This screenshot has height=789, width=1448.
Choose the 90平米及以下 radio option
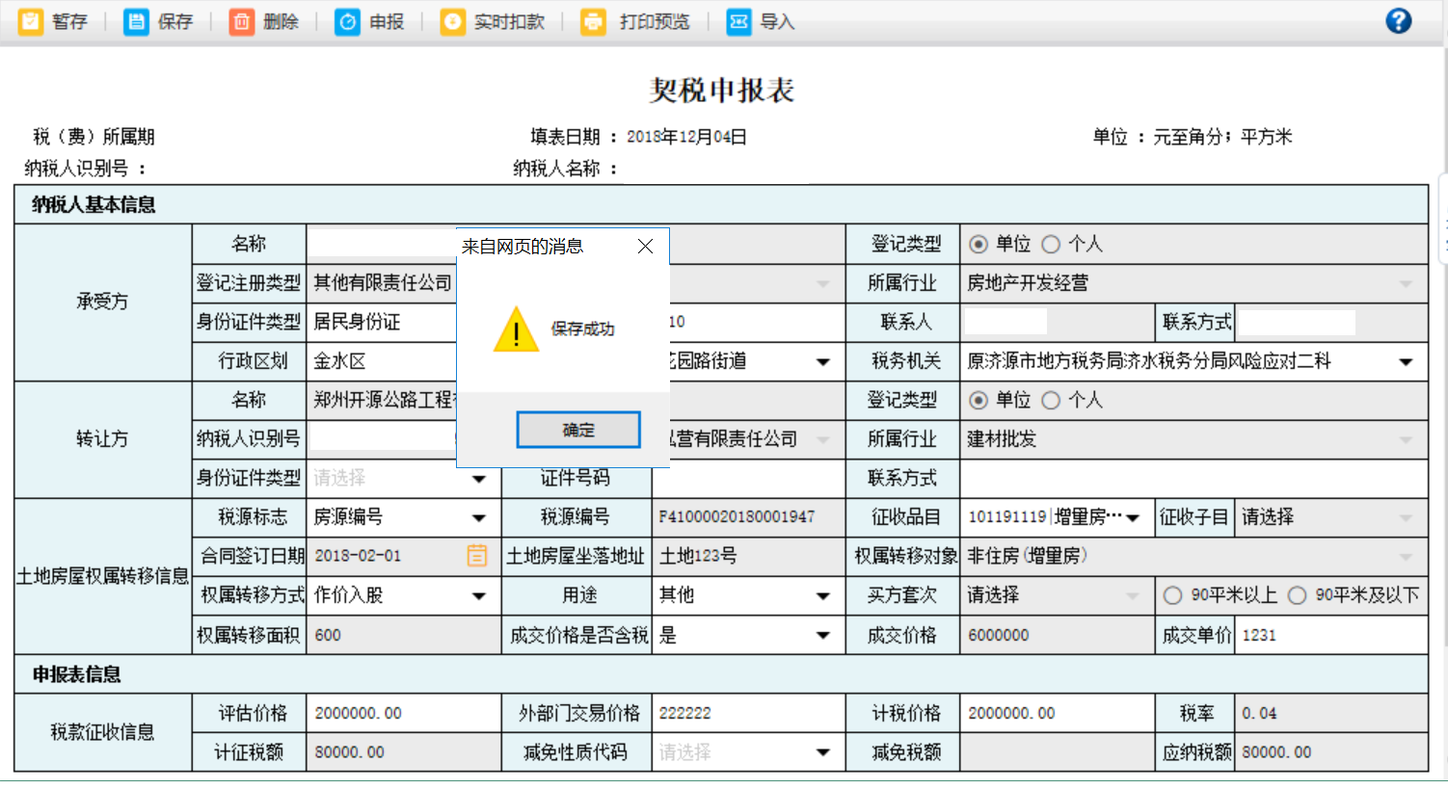pyautogui.click(x=1298, y=595)
